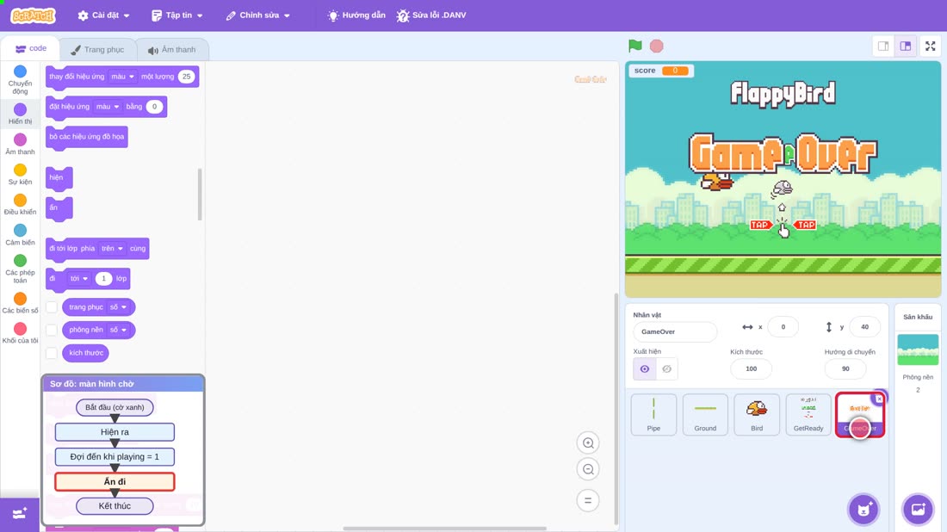The width and height of the screenshot is (947, 532).
Task: Delete the GameOver sprite
Action: tap(879, 399)
